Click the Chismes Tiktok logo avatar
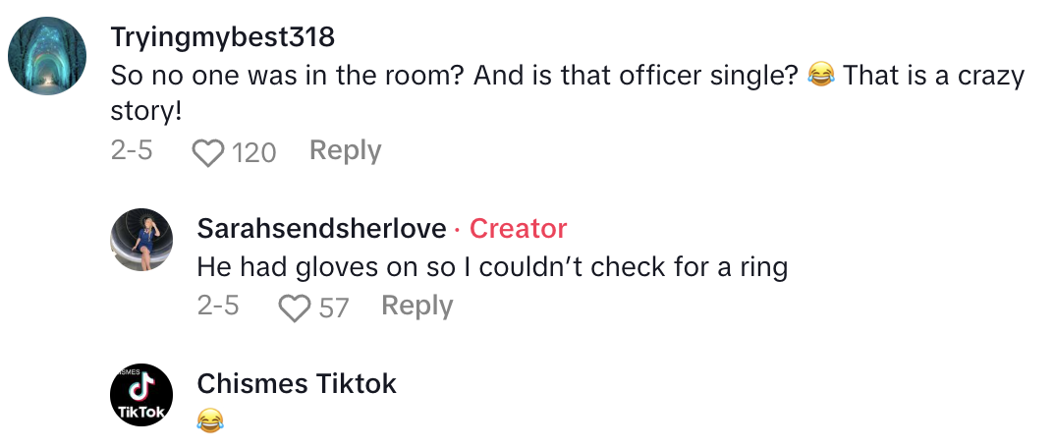1055x448 pixels. [x=141, y=395]
